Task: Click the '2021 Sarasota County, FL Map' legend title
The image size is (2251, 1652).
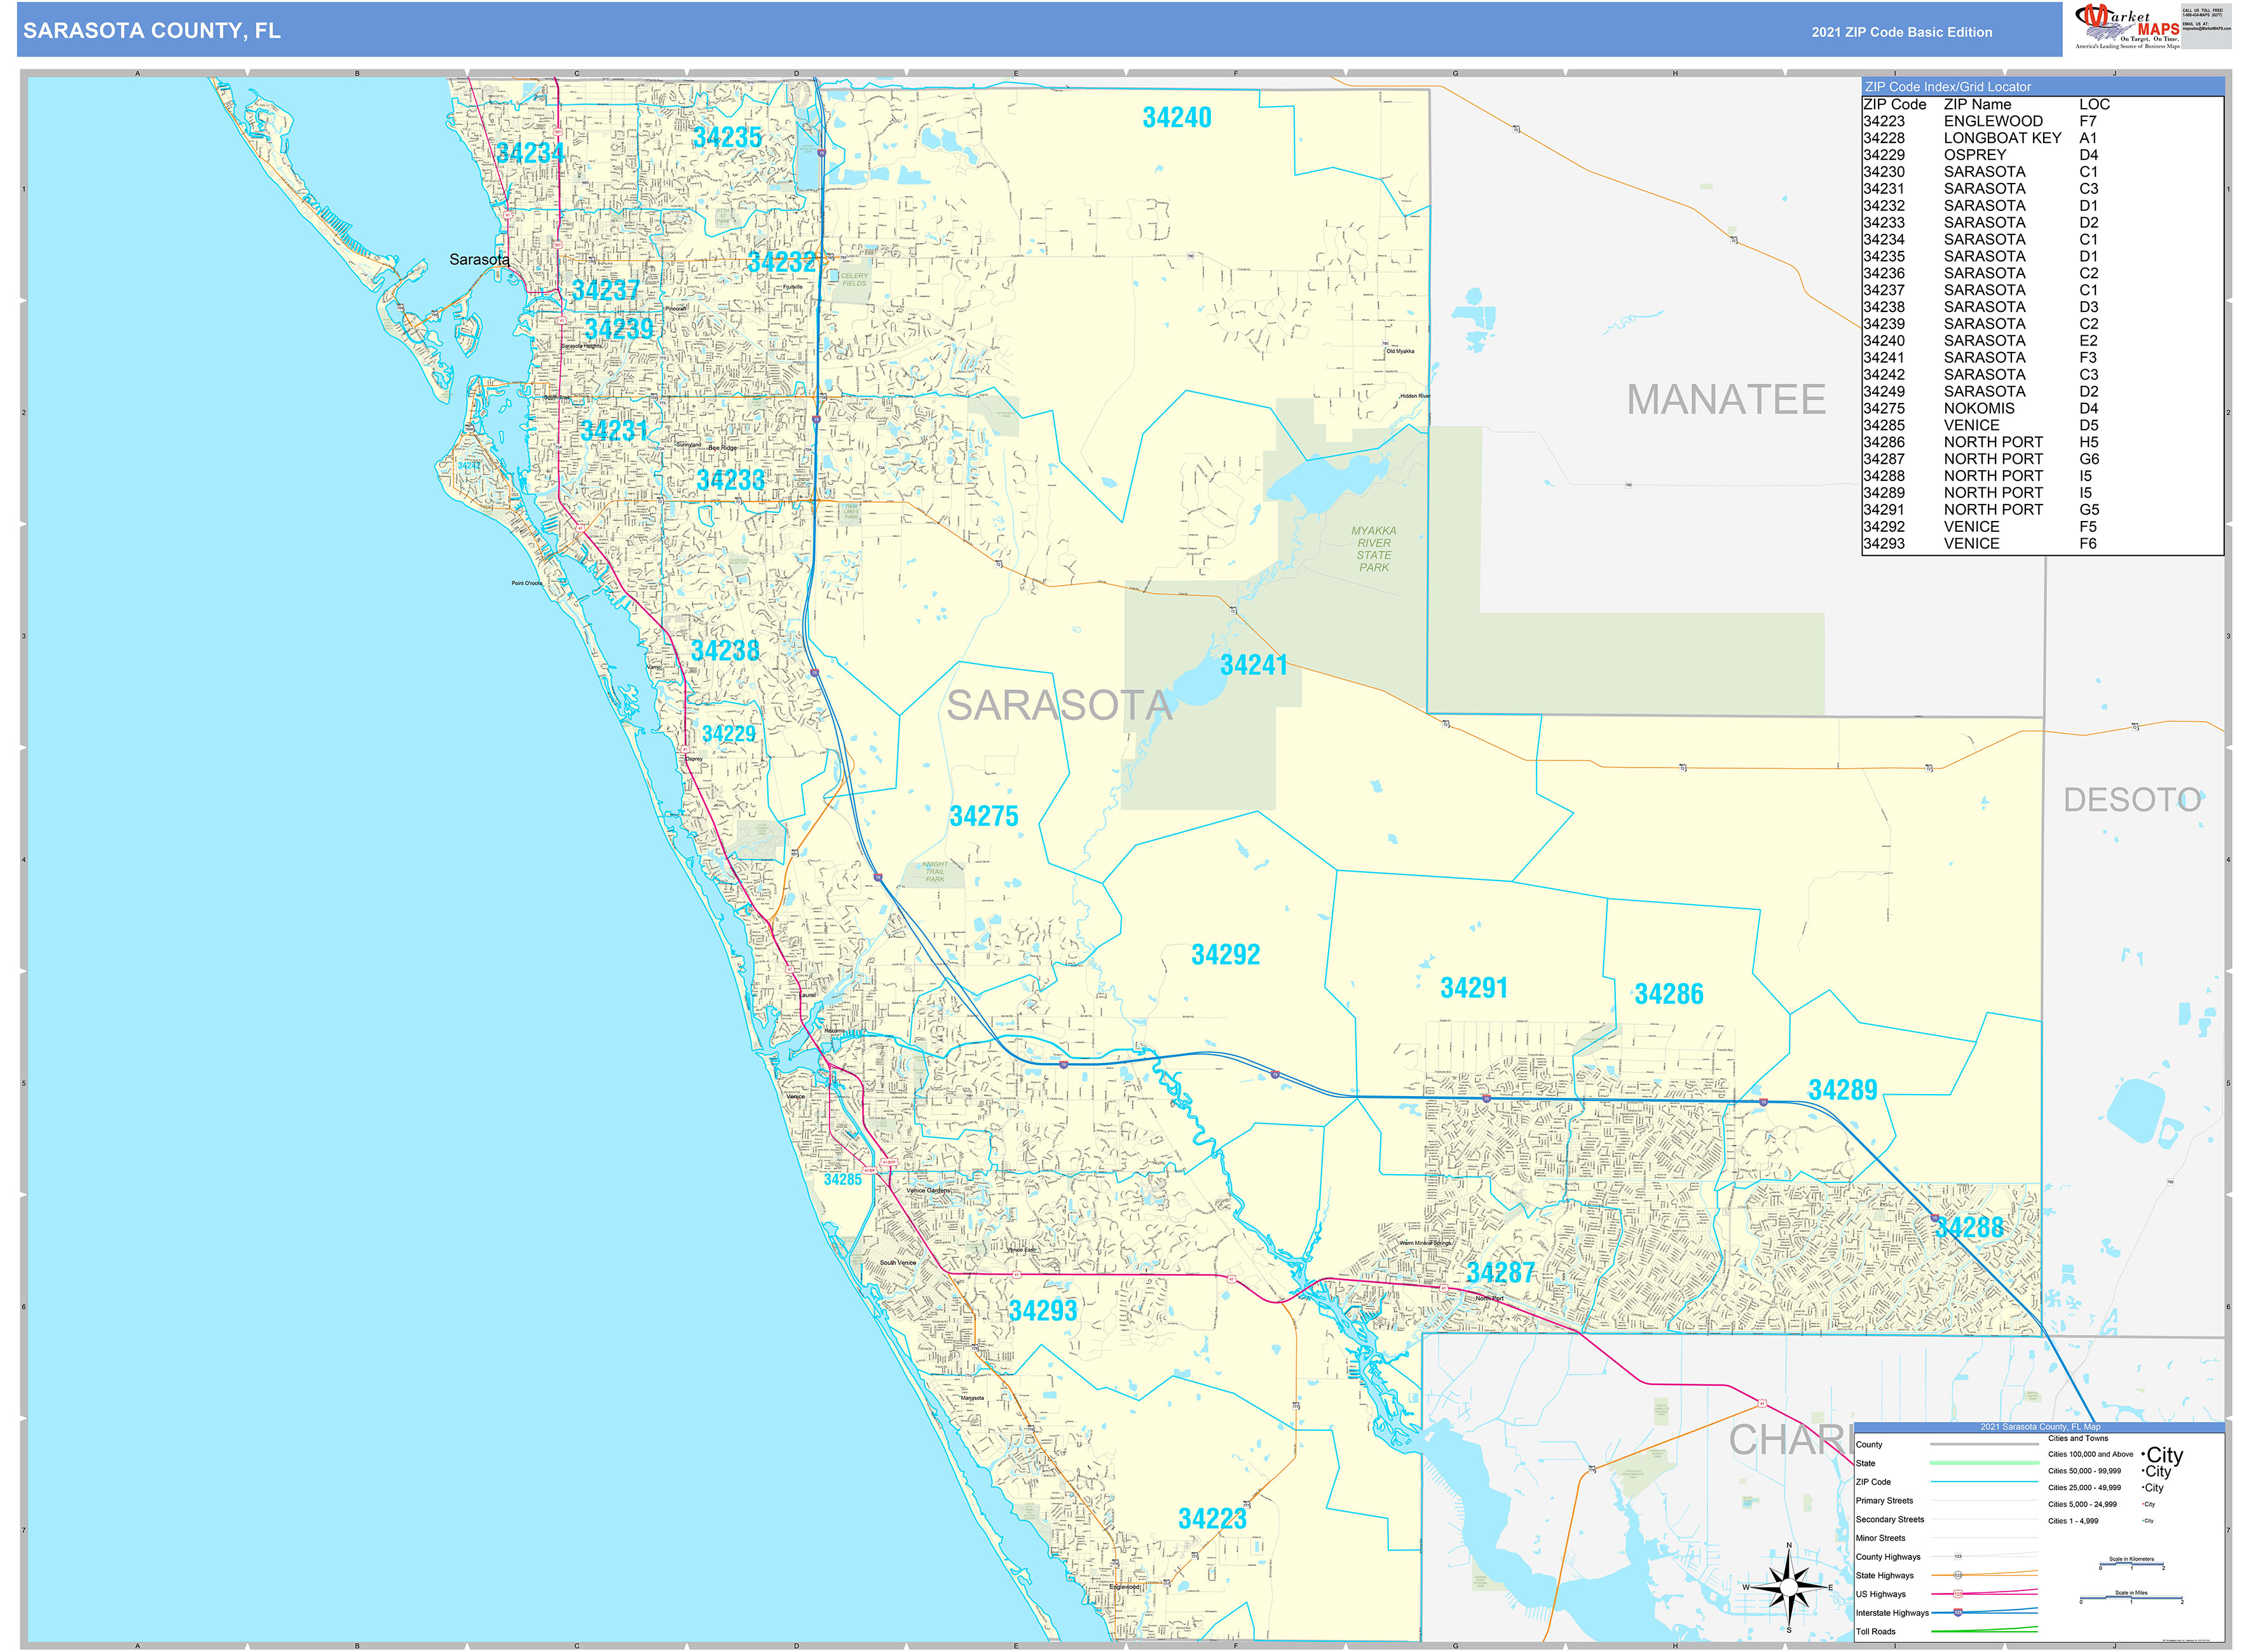Action: click(2040, 1427)
